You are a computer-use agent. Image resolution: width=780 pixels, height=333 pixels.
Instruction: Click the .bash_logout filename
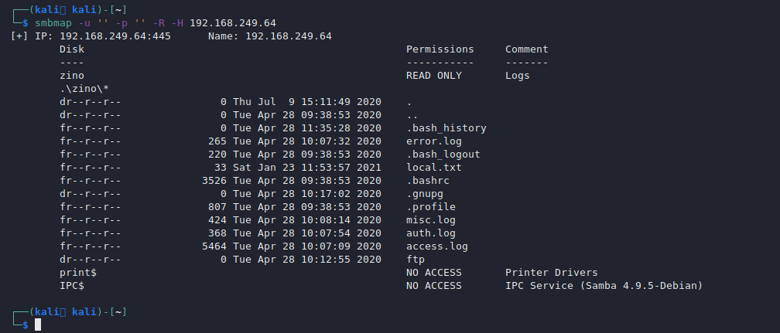(443, 155)
